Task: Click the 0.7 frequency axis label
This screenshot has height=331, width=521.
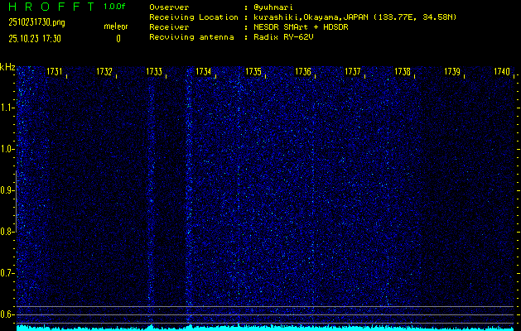Action: click(x=7, y=273)
